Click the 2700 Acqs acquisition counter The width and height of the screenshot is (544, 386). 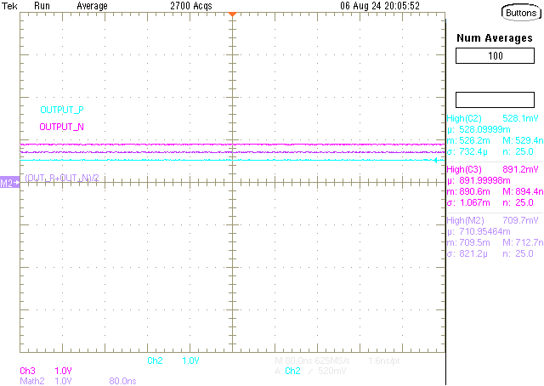(x=191, y=5)
